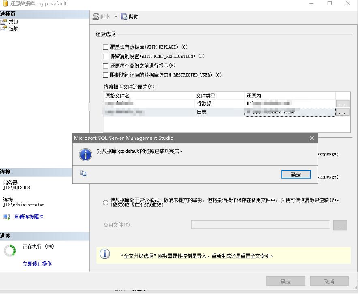The image size is (358, 294).
Task: Click the JIS\Administrator connection text
Action: point(24,205)
